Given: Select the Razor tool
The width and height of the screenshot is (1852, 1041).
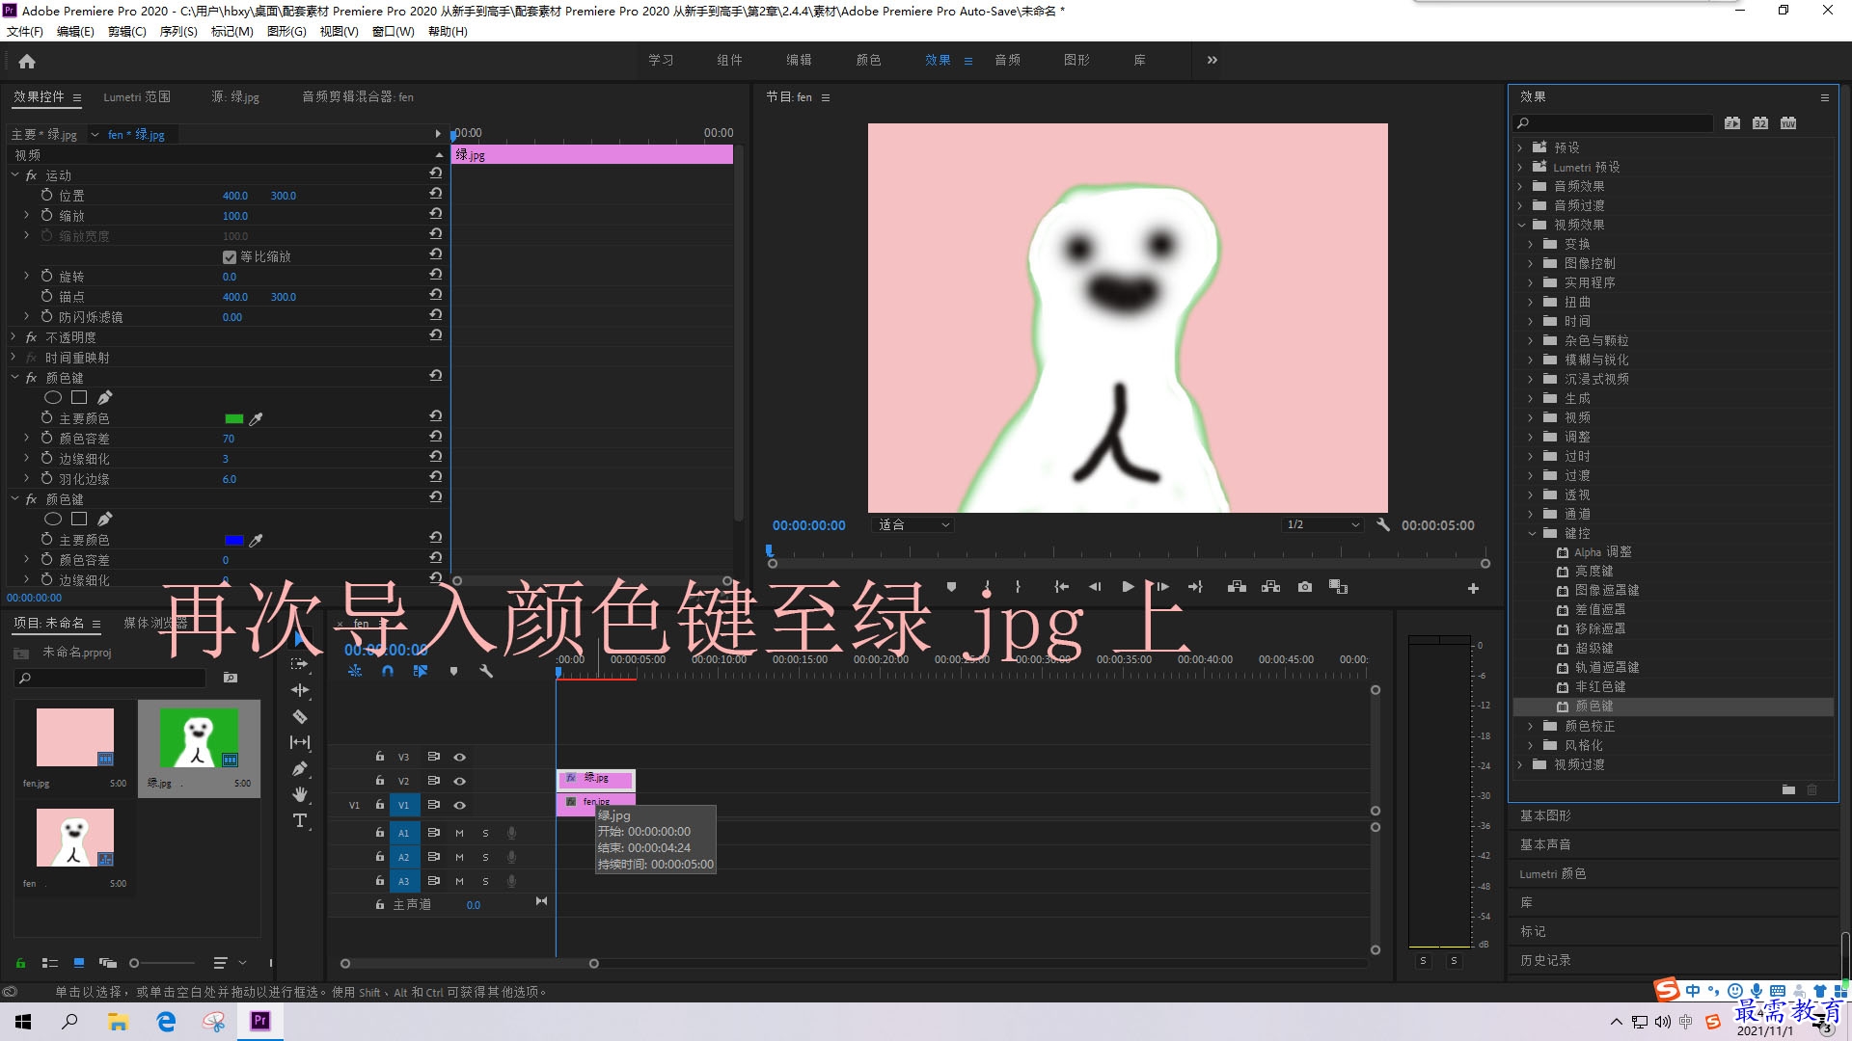Looking at the screenshot, I should point(300,716).
